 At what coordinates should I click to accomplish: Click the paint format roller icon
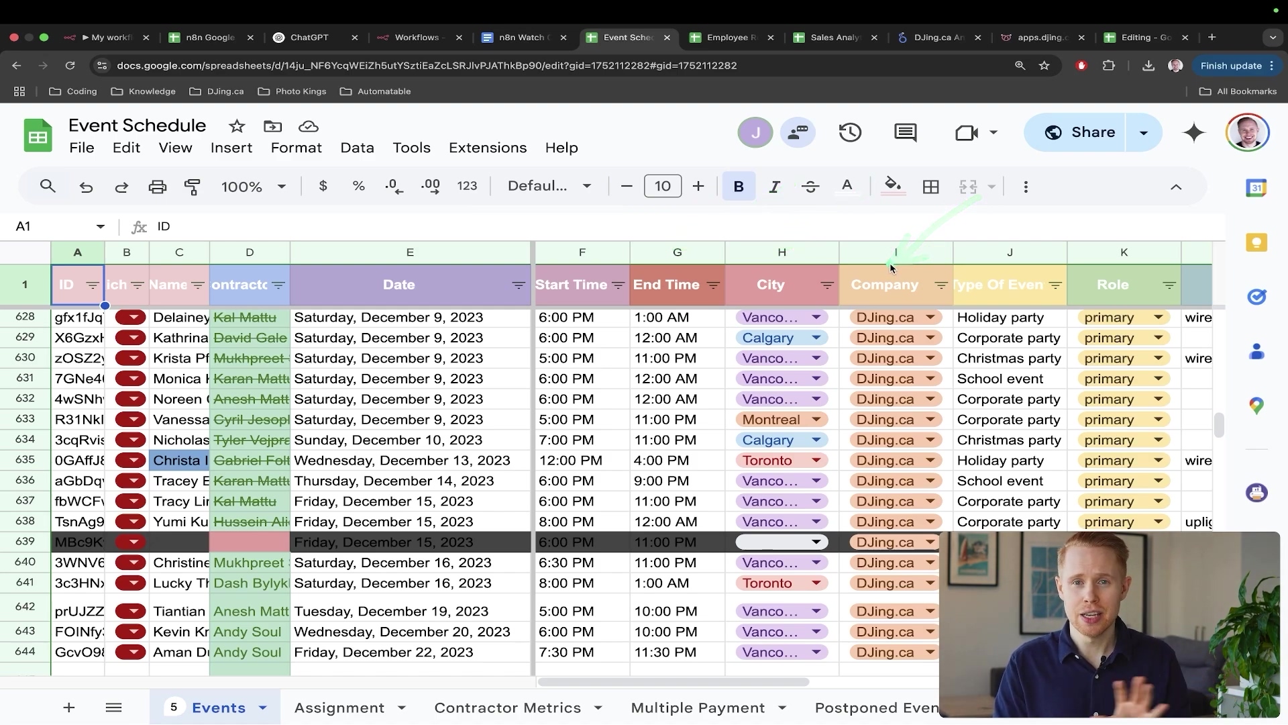(x=193, y=187)
